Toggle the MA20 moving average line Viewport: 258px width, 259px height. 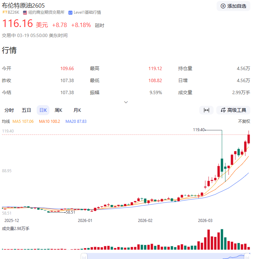76,121
